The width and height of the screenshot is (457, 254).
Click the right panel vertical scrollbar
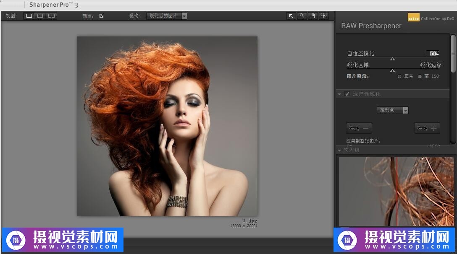tap(453, 53)
